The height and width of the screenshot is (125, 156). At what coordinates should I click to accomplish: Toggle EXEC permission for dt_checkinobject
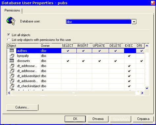click(129, 86)
